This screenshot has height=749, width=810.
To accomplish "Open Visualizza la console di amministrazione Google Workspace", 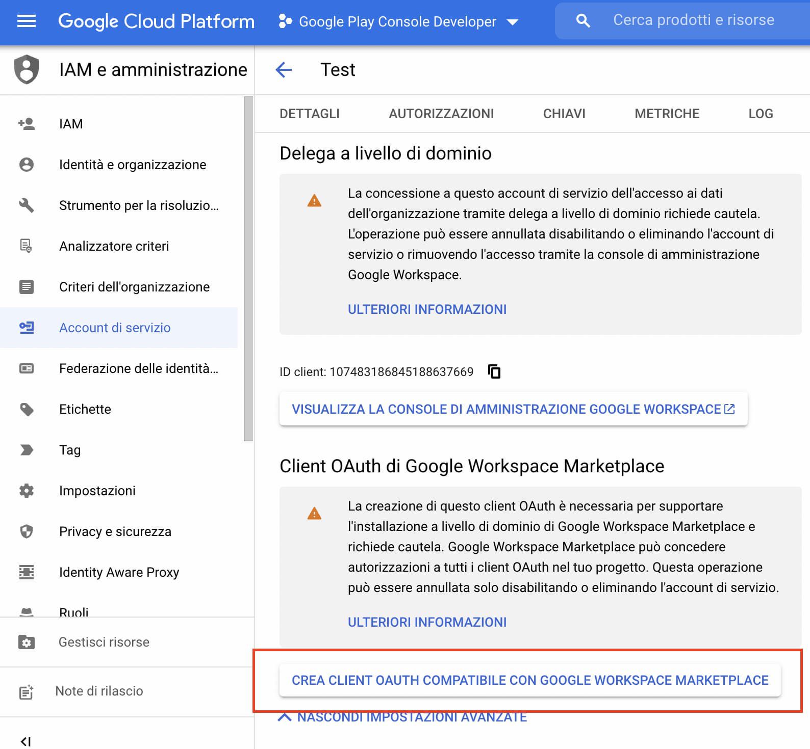I will [513, 409].
